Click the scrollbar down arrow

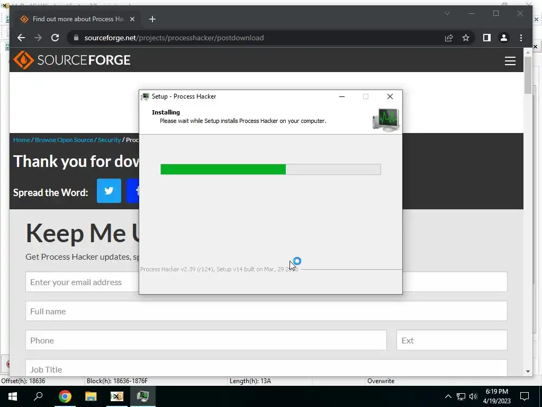(528, 371)
